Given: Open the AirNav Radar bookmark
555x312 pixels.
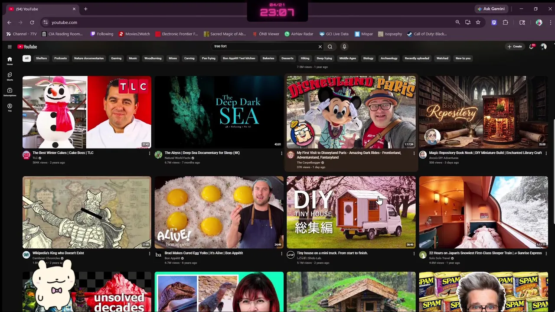Looking at the screenshot, I should pos(299,34).
